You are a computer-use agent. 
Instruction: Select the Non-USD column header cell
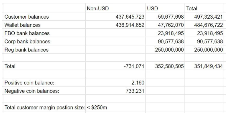click(x=115, y=8)
